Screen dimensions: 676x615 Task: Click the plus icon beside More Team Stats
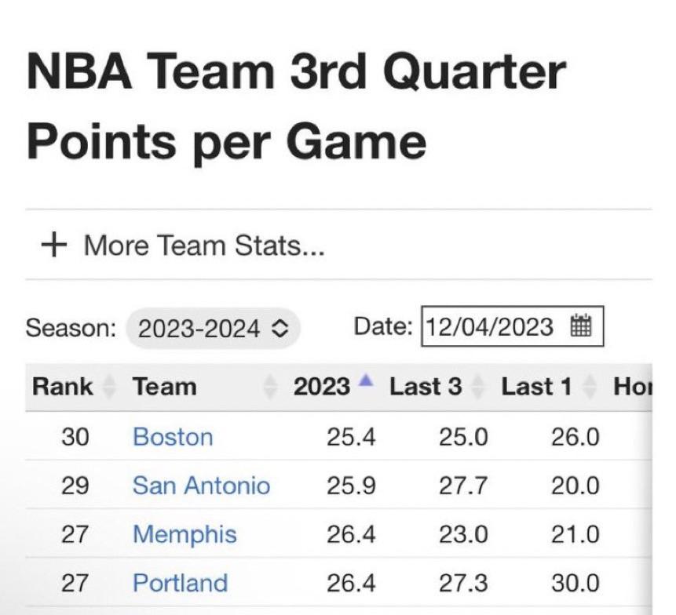click(53, 246)
